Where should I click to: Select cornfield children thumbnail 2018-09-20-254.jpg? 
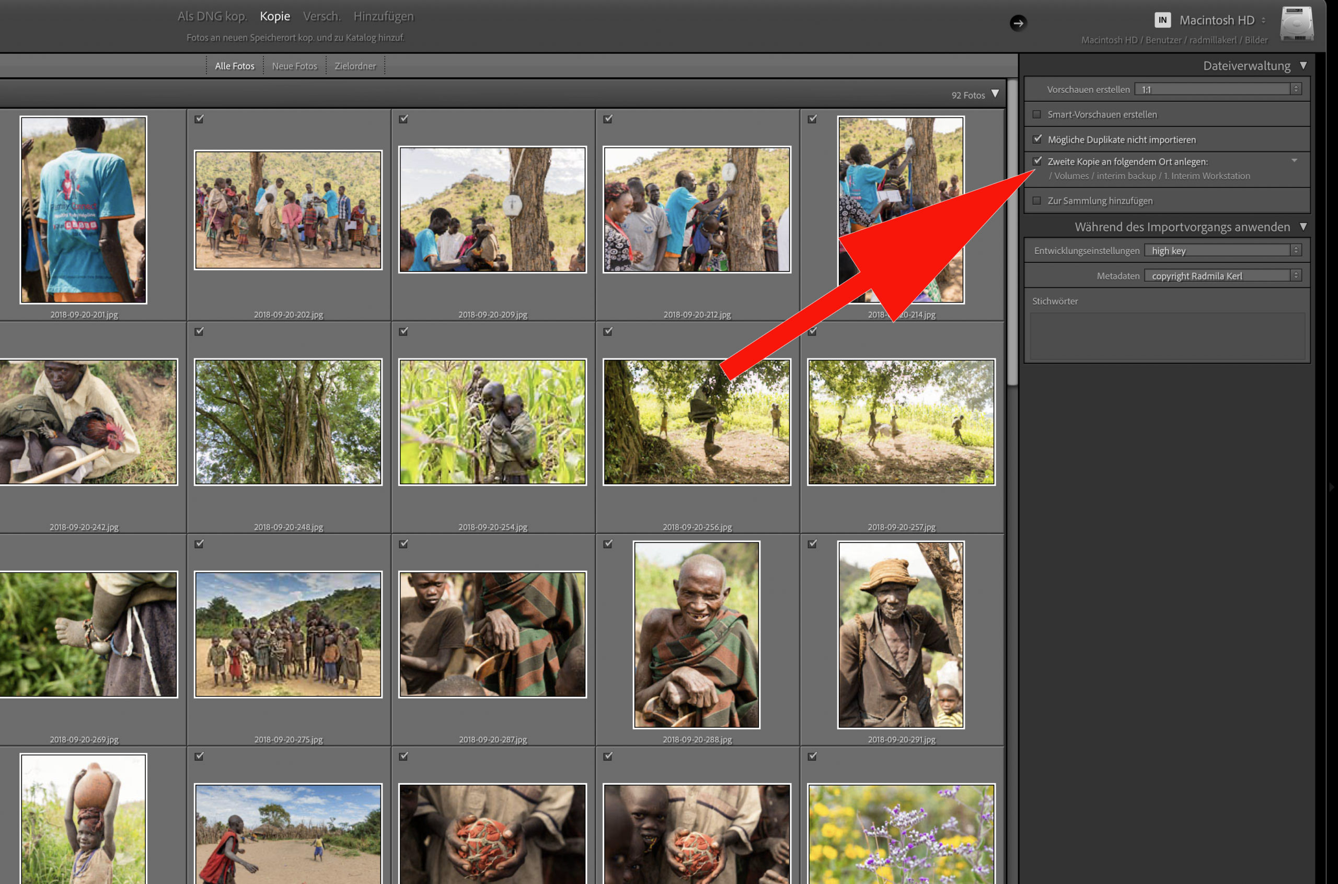coord(492,422)
